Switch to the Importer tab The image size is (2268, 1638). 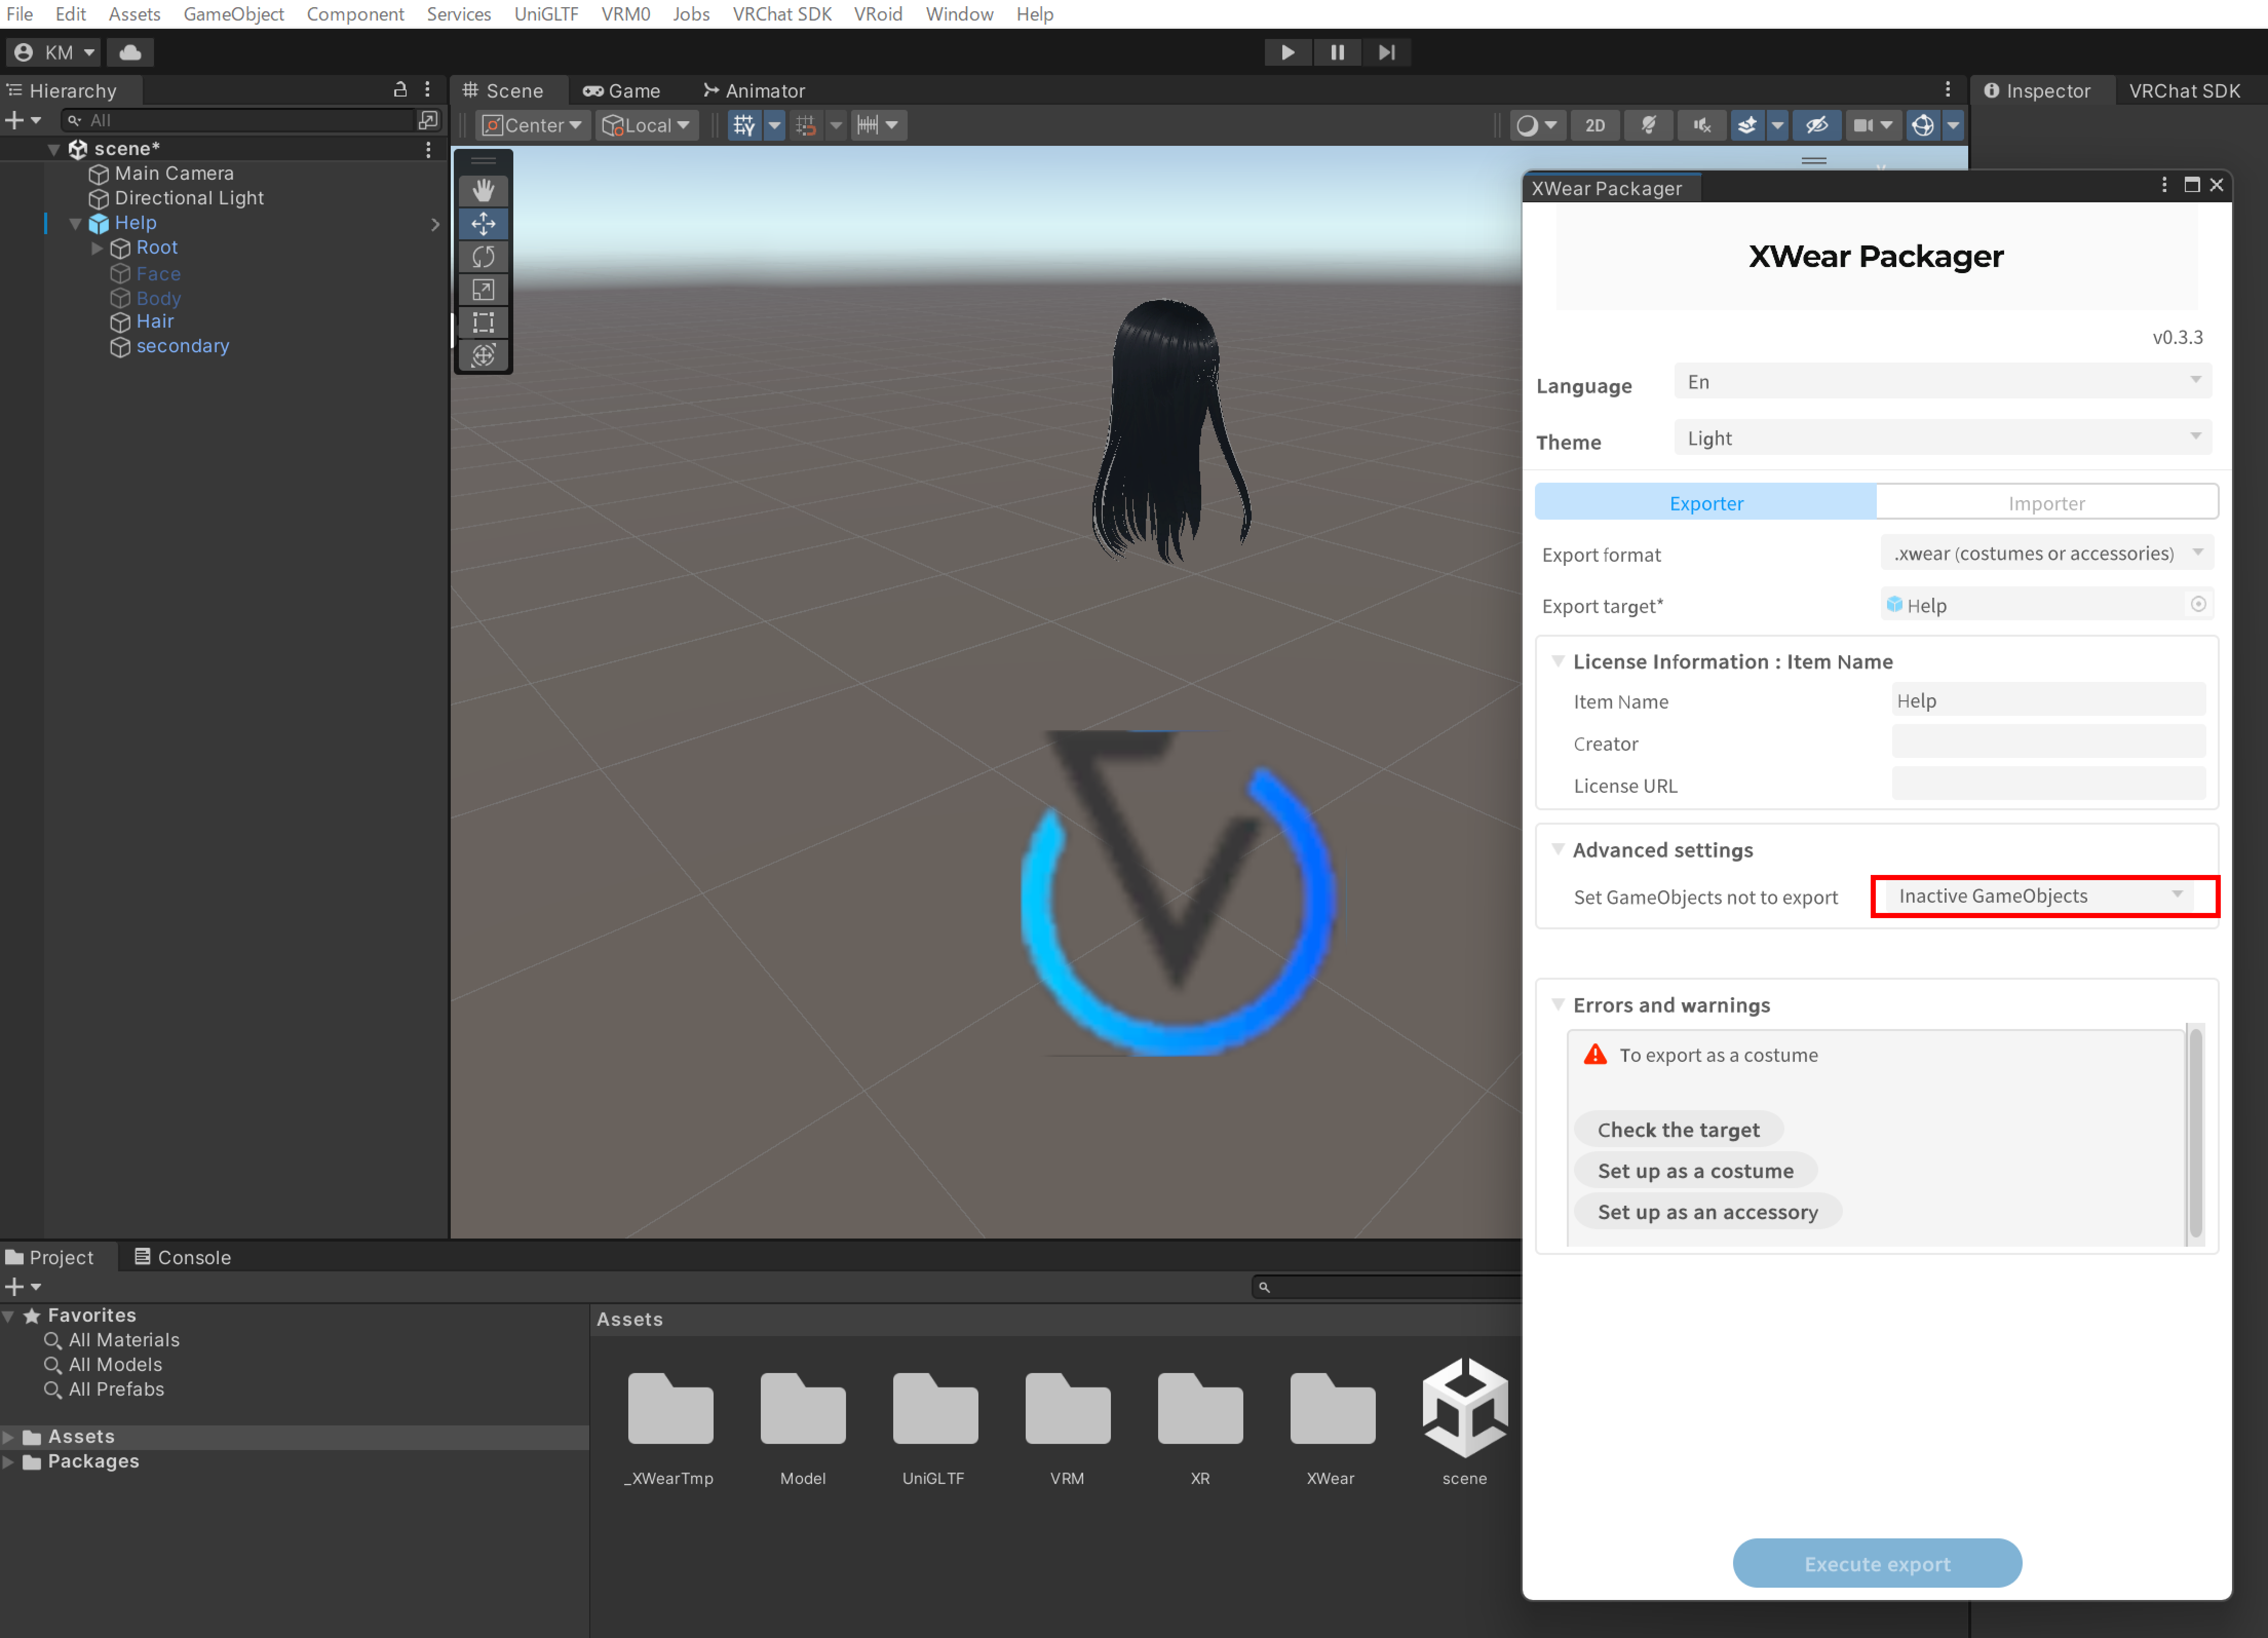pyautogui.click(x=2046, y=503)
